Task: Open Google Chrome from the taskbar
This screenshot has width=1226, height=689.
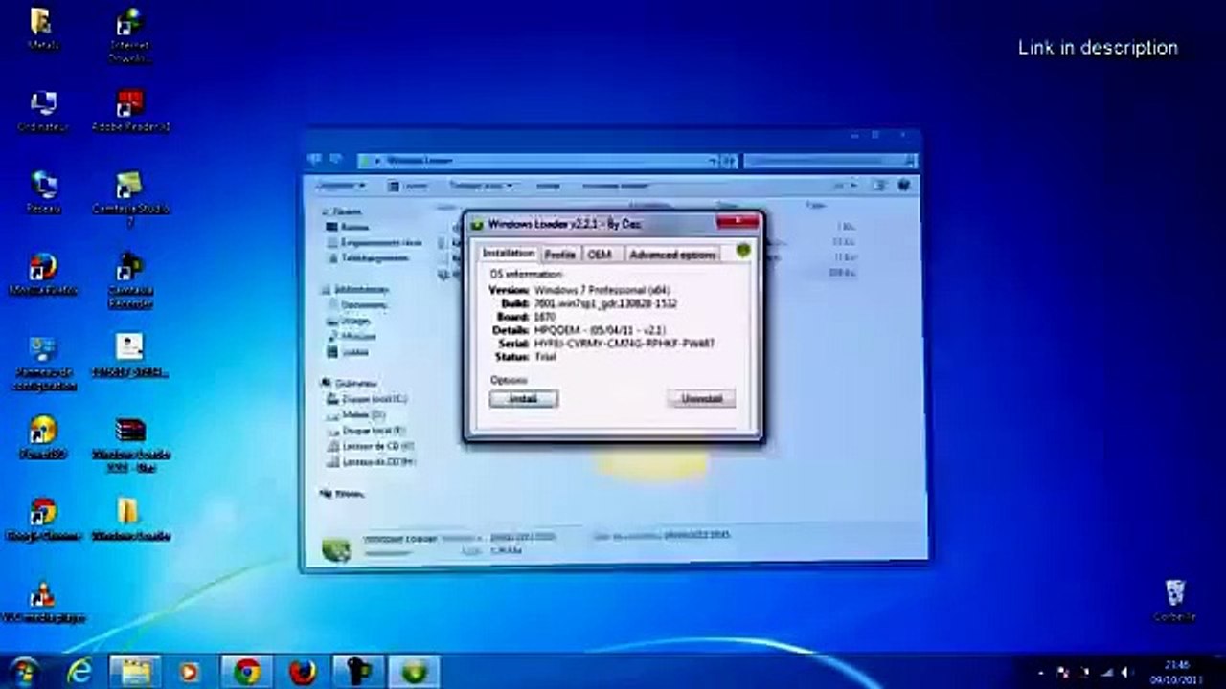Action: 247,672
